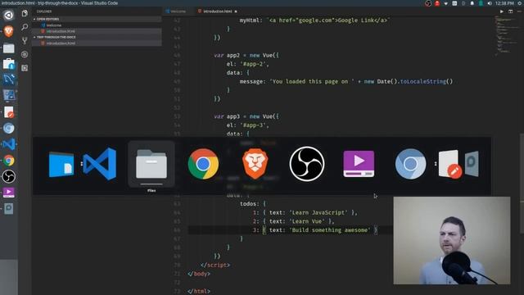Screen dimensions: 524x295
Task: Open the network indicator in the top panel
Action: pos(445,3)
